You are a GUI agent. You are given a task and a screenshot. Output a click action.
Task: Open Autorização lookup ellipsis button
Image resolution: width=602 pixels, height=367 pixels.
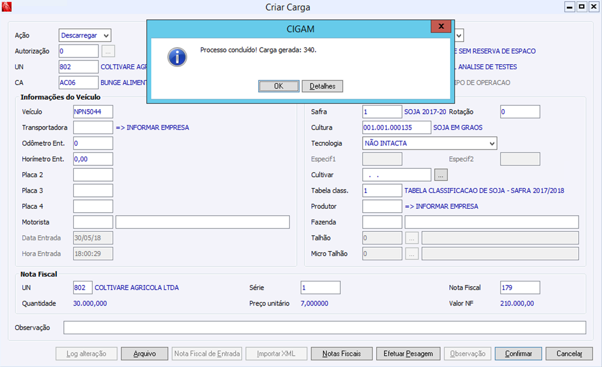(x=108, y=51)
